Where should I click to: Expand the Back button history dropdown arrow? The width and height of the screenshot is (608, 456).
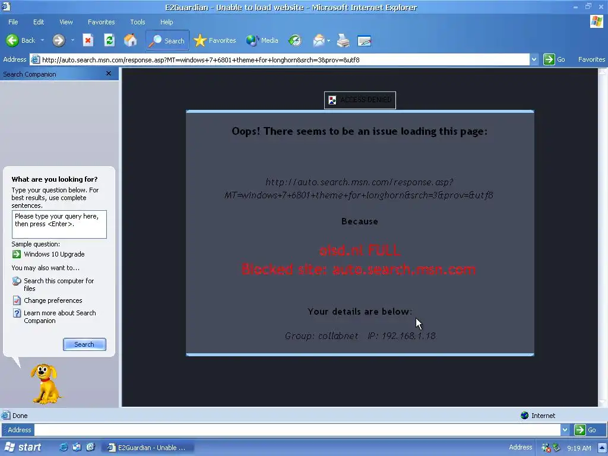[x=42, y=40]
